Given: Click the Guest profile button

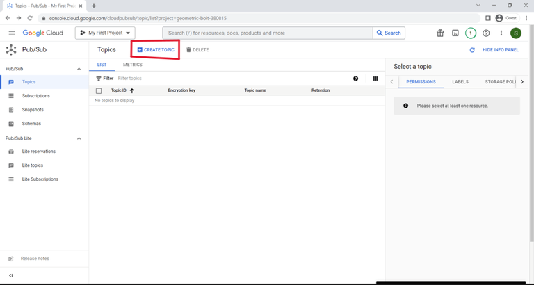Looking at the screenshot, I should [506, 18].
